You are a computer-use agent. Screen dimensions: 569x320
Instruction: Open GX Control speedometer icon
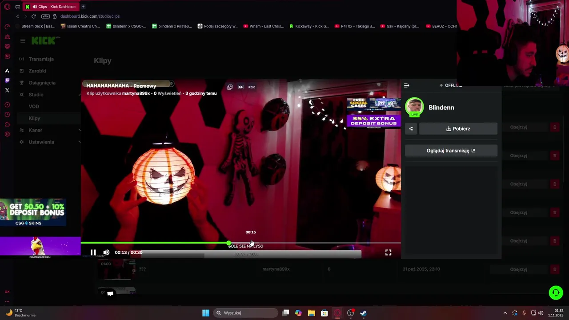7,27
